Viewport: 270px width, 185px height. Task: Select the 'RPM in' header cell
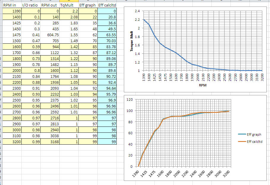pyautogui.click(x=12, y=5)
